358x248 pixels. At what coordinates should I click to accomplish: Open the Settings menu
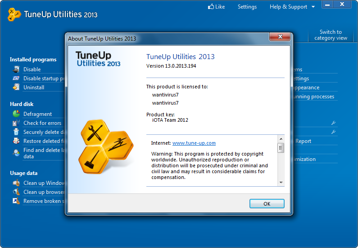247,7
